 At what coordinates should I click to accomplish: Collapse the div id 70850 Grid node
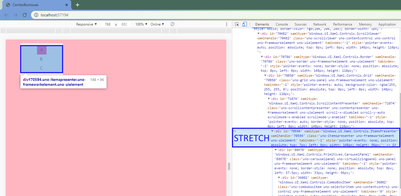[265, 75]
